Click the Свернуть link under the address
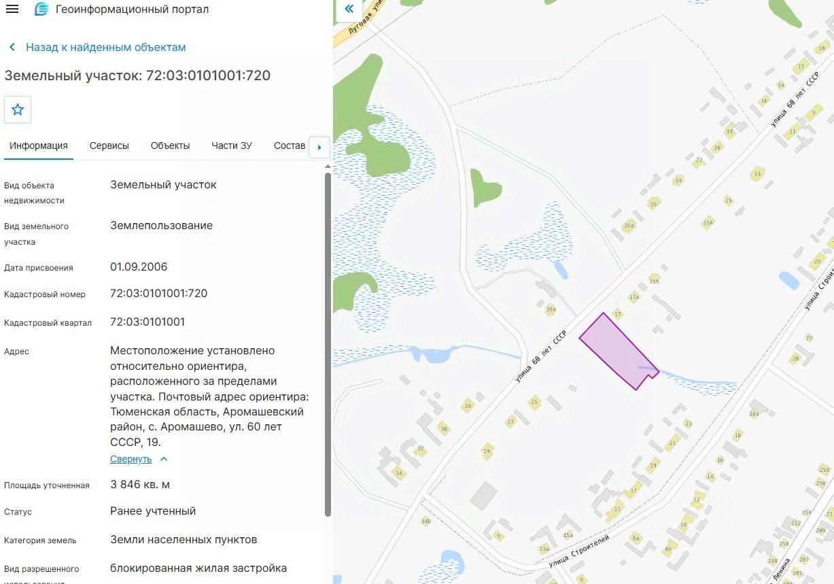834x584 pixels. 131,459
